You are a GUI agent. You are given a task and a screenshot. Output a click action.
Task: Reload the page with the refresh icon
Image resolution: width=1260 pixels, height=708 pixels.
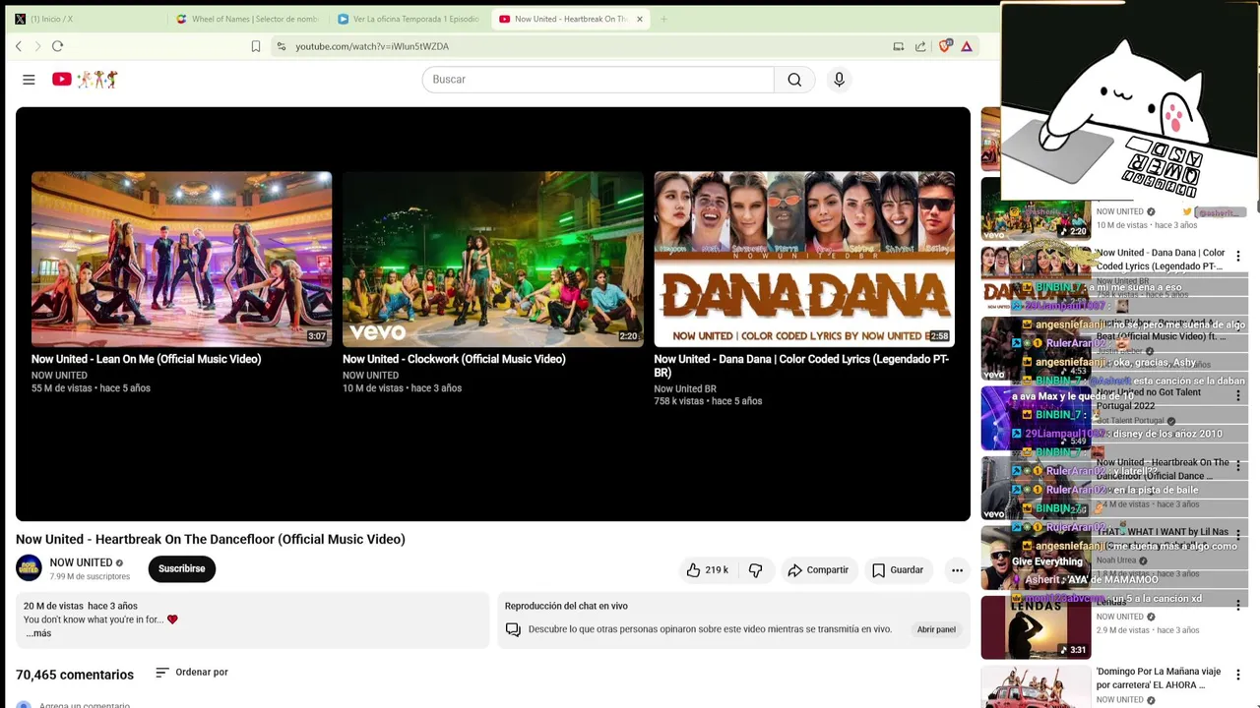point(57,46)
